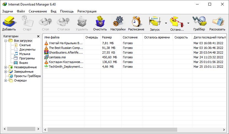Click the Очереди folders icon
Viewport: 229px width, 134px height.
[x=11, y=80]
